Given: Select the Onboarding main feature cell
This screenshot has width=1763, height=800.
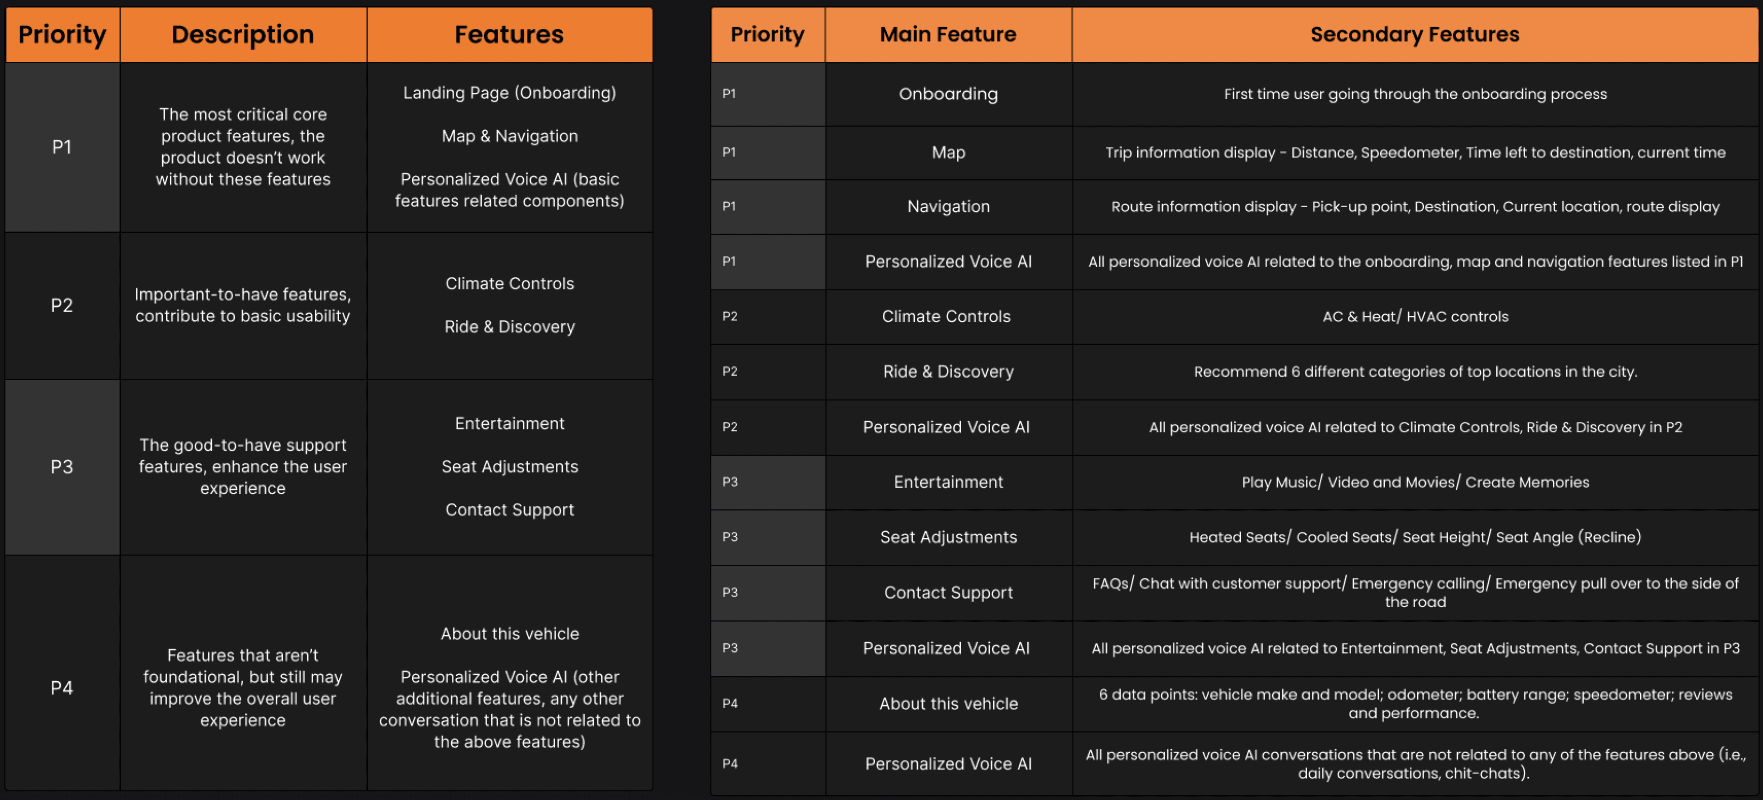Looking at the screenshot, I should 948,94.
